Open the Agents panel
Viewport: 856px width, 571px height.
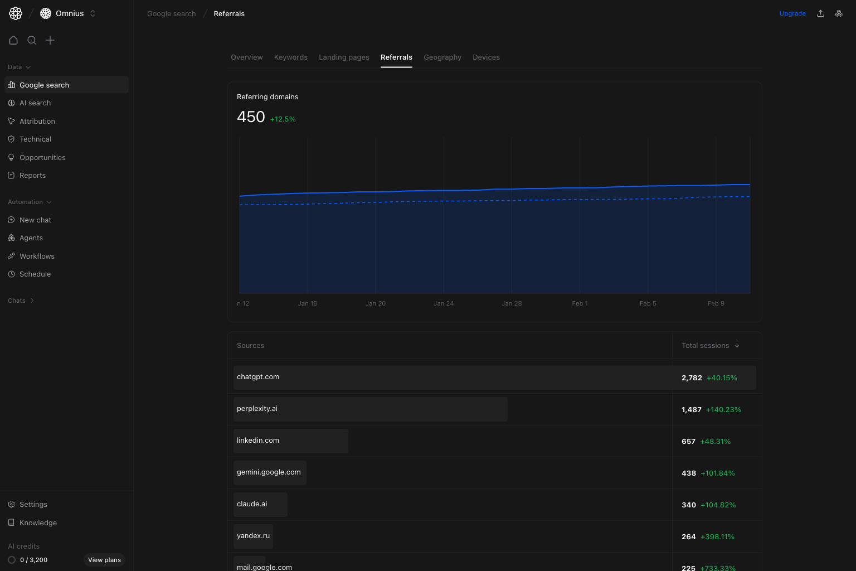pyautogui.click(x=31, y=238)
